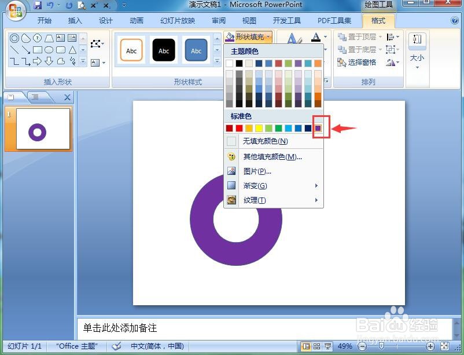Pick the yellow standard color swatch
This screenshot has height=355, width=464.
pos(259,129)
